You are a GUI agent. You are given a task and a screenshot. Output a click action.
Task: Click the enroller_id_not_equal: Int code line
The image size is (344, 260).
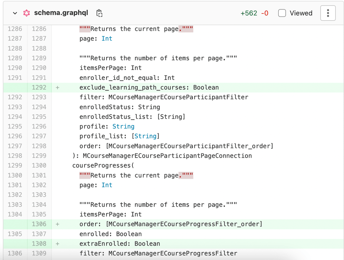click(127, 78)
